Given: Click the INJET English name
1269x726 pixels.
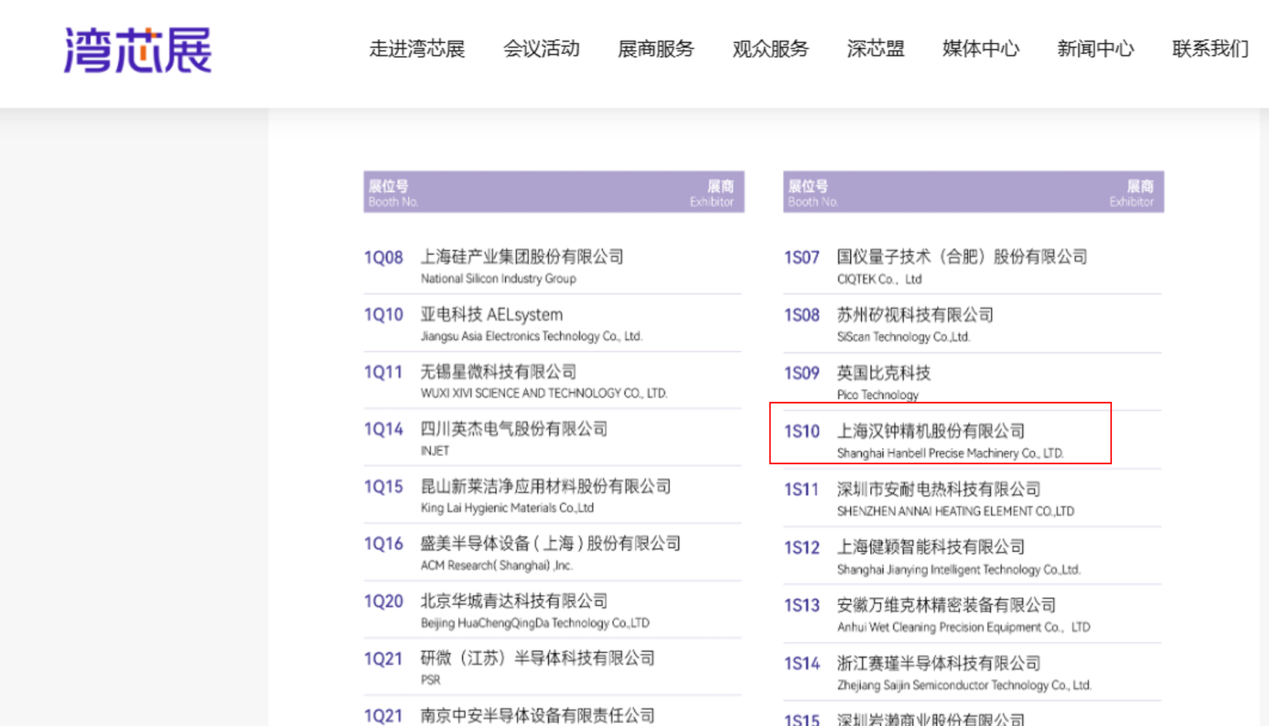Looking at the screenshot, I should click(x=435, y=451).
